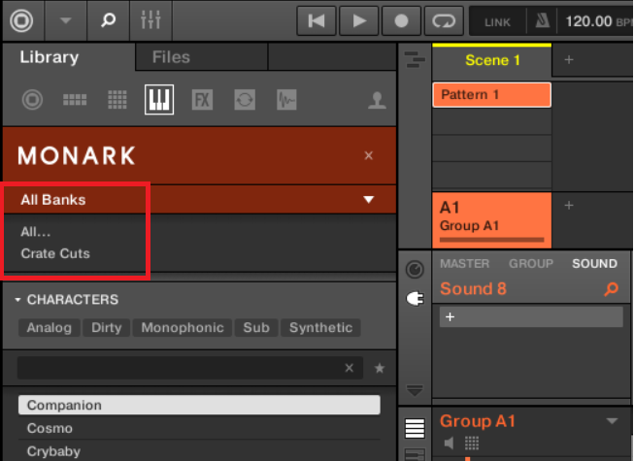
Task: Click the browser search input field
Action: [x=180, y=368]
